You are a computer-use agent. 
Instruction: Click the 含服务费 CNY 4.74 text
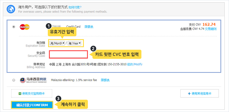[x=192, y=29]
